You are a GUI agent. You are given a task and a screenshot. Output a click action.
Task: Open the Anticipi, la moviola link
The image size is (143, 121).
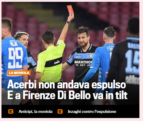coord(35,111)
